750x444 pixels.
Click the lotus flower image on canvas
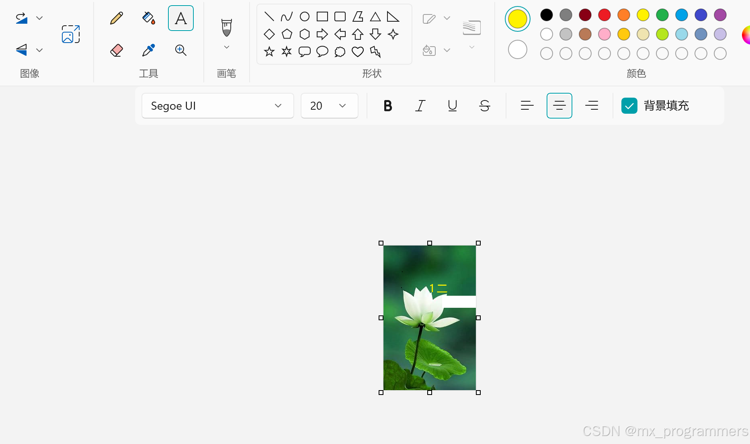[430, 318]
